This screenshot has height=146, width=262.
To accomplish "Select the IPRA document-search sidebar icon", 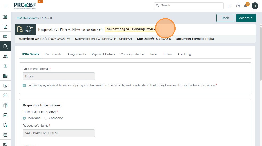I will pyautogui.click(x=5, y=46).
